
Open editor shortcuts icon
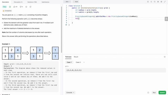158,2
